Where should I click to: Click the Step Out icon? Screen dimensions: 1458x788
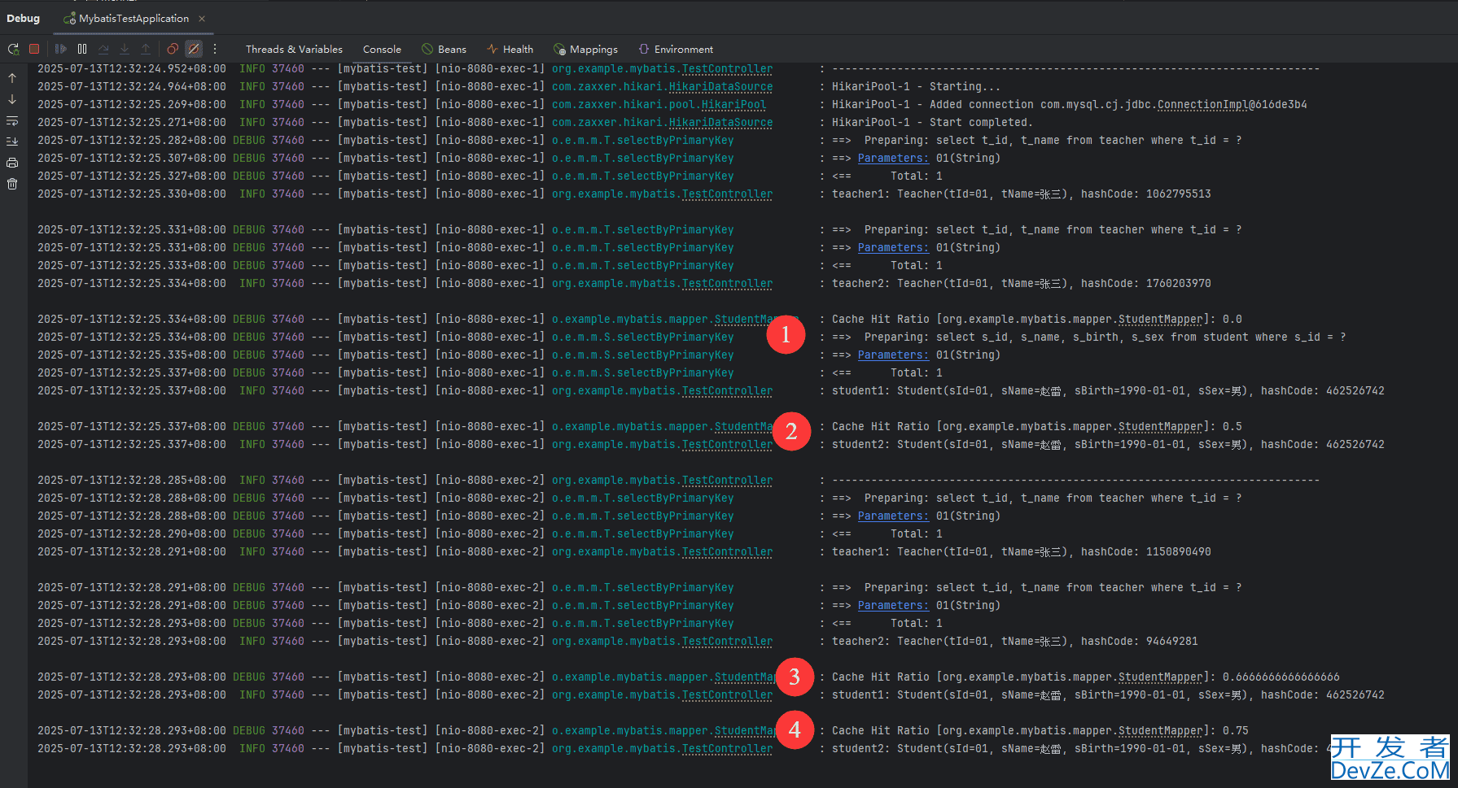pos(146,49)
